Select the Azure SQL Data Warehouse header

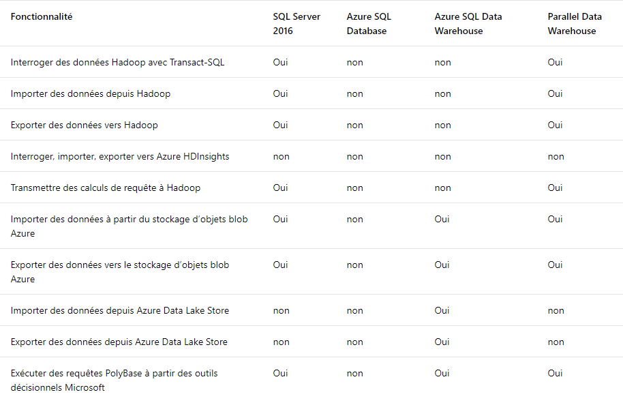[468, 24]
